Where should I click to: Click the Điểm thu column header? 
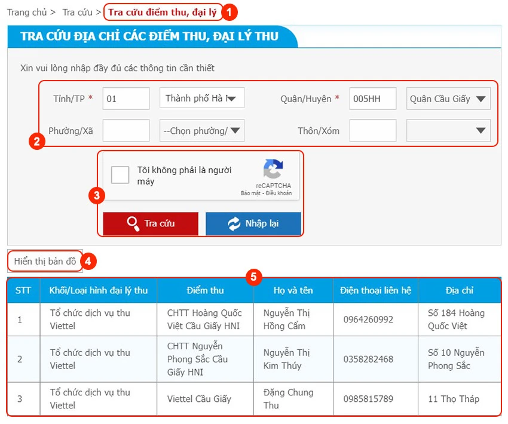pos(205,290)
